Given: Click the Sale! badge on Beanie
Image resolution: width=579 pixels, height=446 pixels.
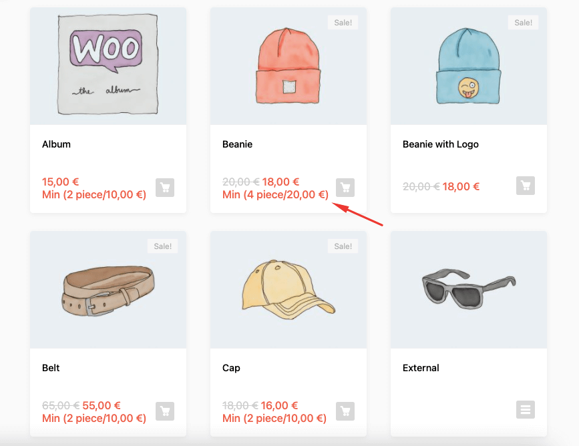Looking at the screenshot, I should [343, 23].
